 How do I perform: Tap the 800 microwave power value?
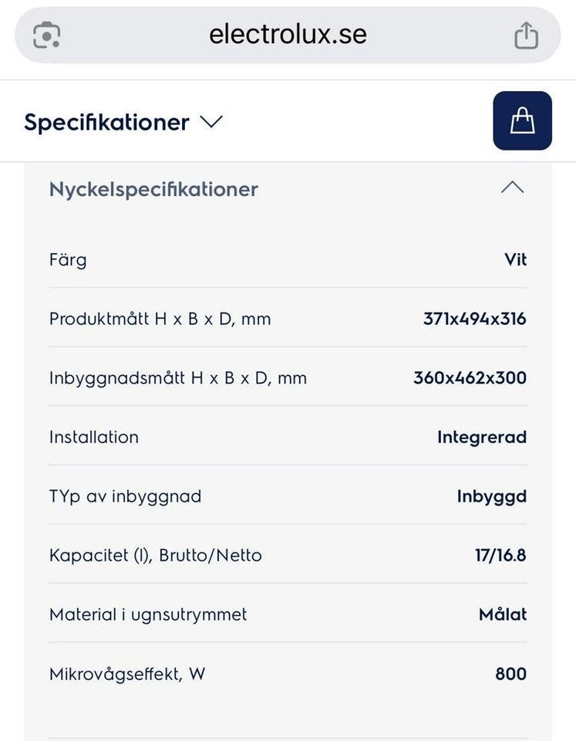pos(510,674)
